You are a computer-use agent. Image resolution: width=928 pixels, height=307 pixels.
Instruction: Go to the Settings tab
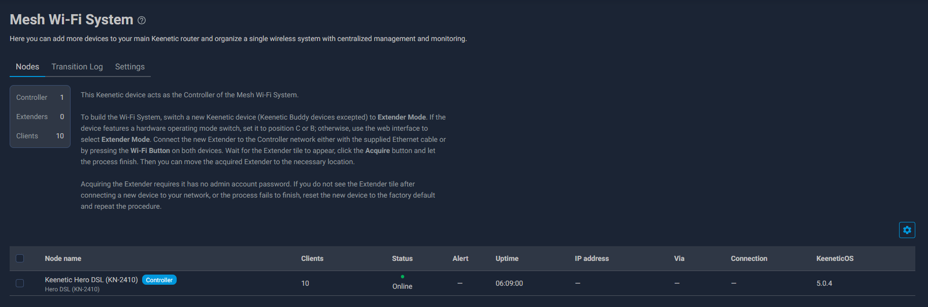click(x=130, y=67)
